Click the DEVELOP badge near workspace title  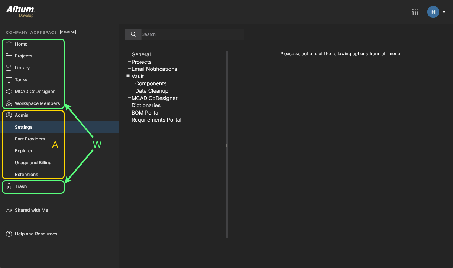click(x=68, y=32)
